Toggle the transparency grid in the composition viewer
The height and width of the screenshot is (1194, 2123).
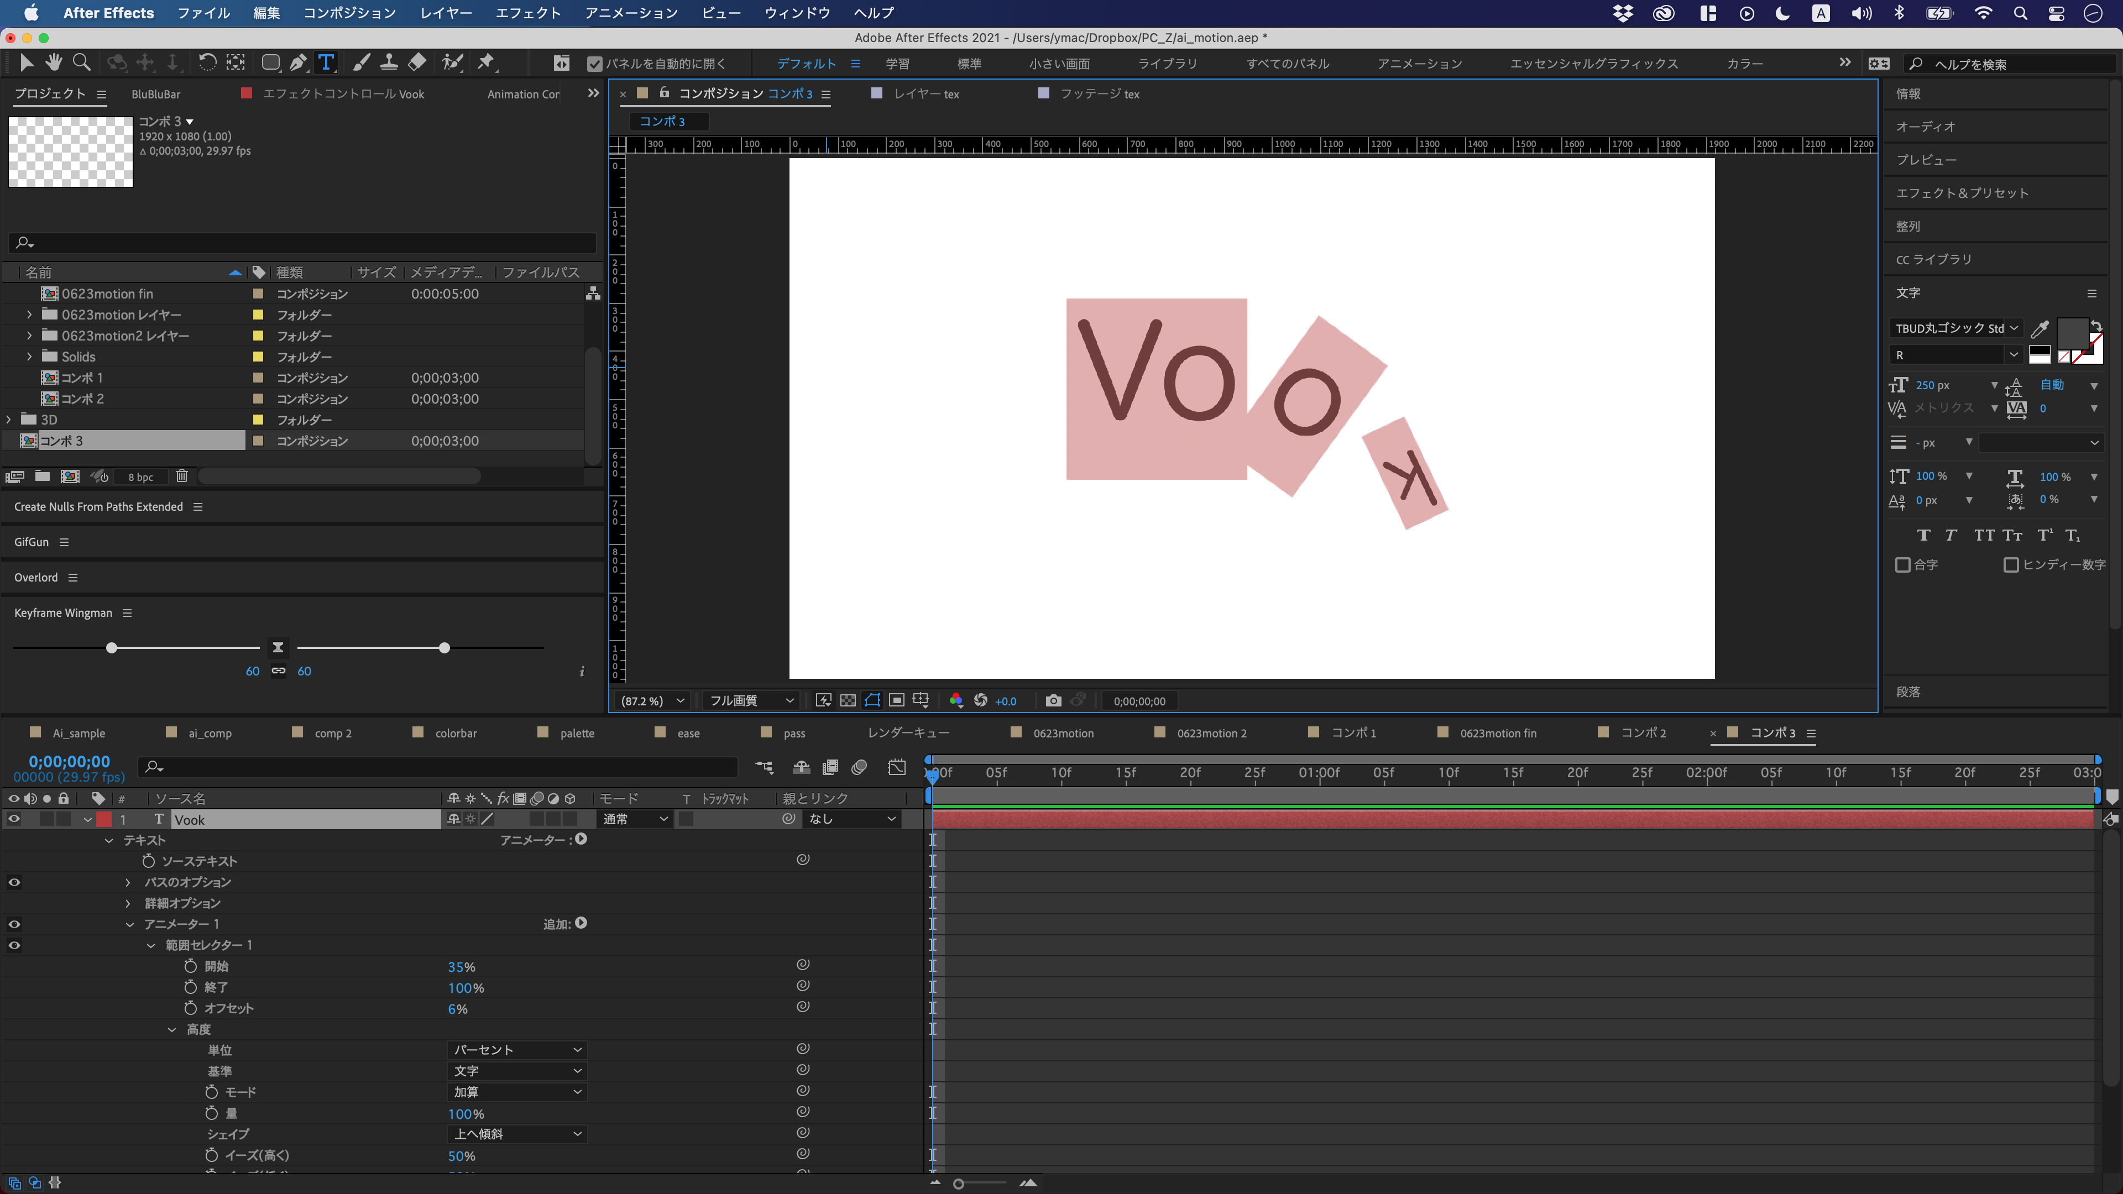point(847,700)
